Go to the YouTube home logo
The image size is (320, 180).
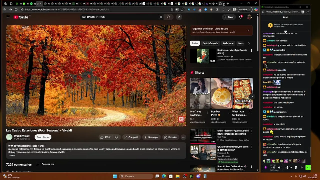(21, 17)
